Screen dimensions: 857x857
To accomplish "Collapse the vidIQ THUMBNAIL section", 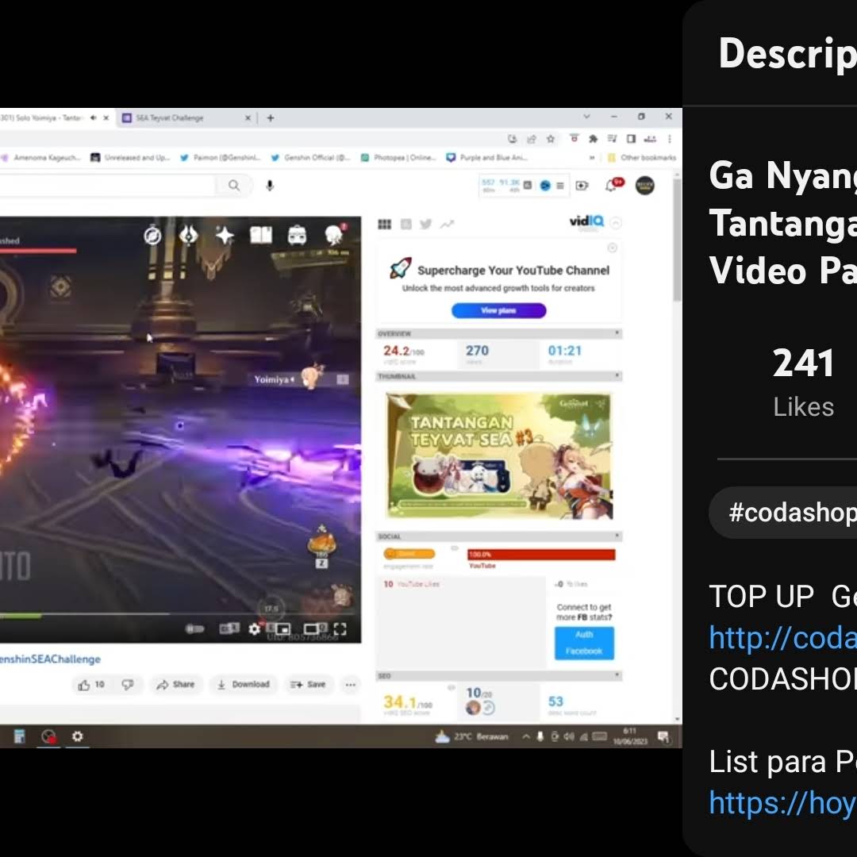I will point(617,376).
